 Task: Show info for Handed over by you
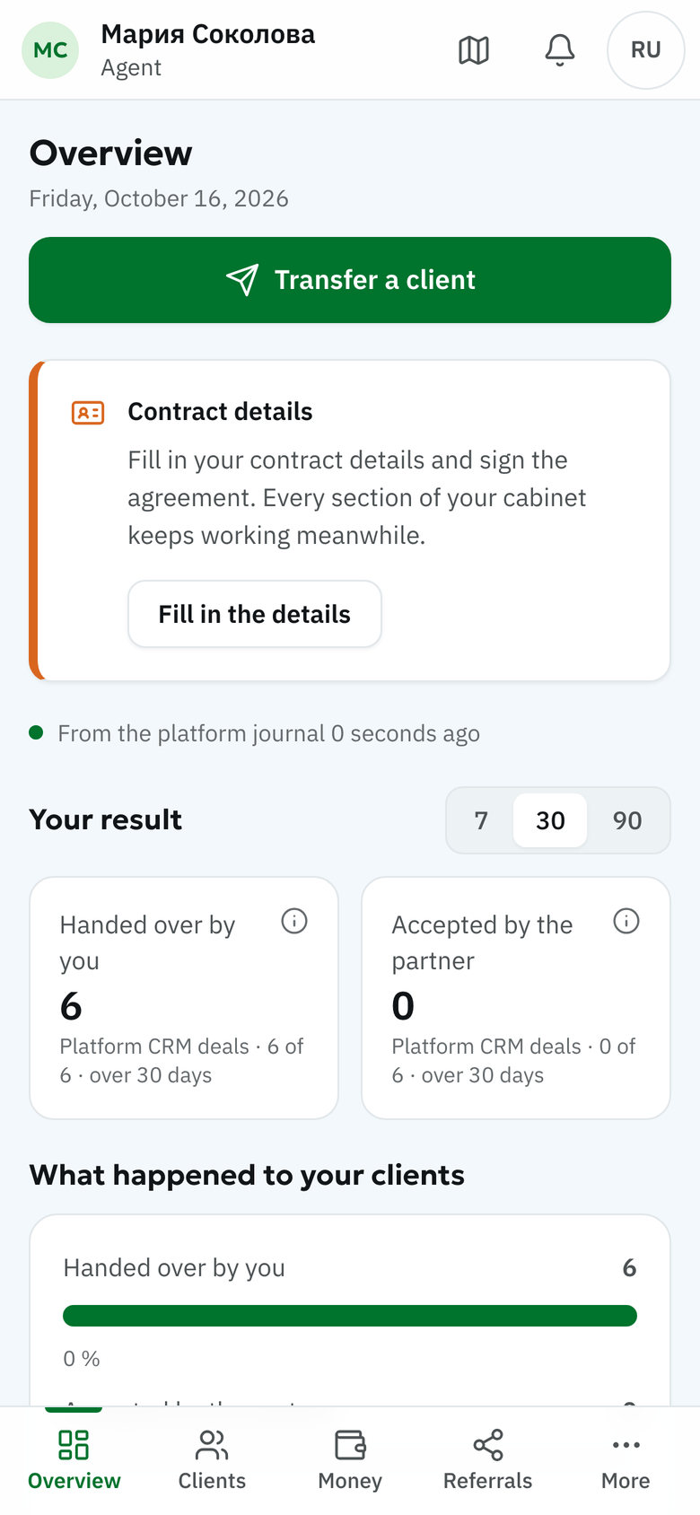click(x=294, y=921)
